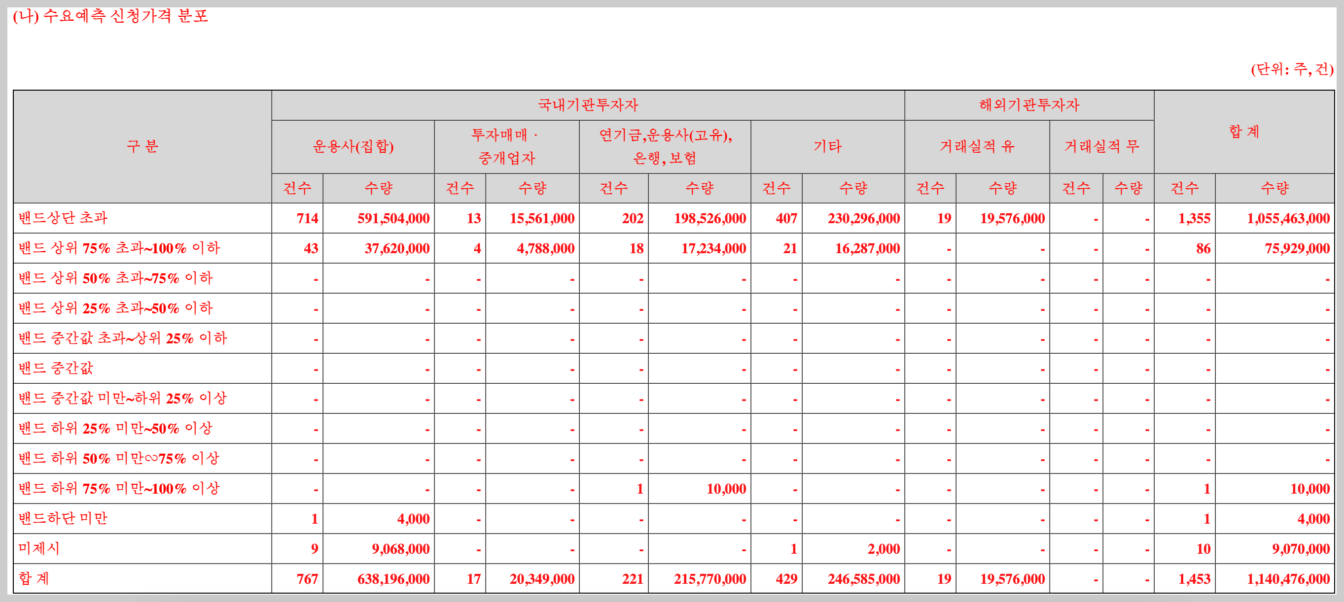1344x602 pixels.
Task: Select row label '밴드 상위 25% 초과~50% 이하'
Action: (116, 308)
